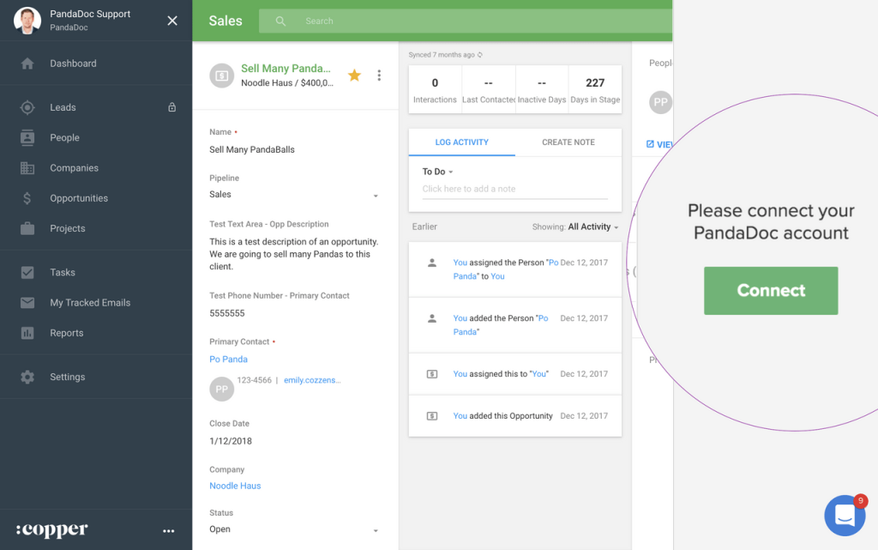
Task: Close the sidebar with X icon
Action: point(172,21)
